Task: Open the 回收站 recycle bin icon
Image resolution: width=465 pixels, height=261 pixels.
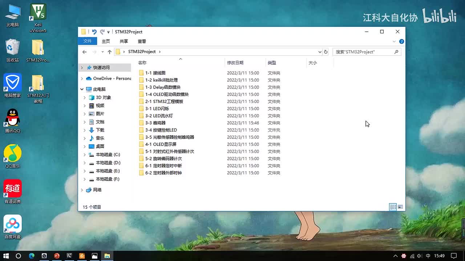Action: 13,51
